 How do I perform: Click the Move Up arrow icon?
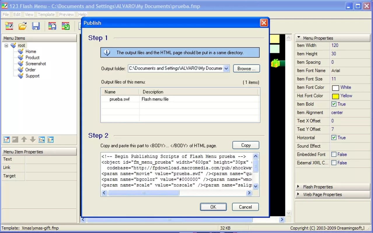pyautogui.click(x=24, y=140)
